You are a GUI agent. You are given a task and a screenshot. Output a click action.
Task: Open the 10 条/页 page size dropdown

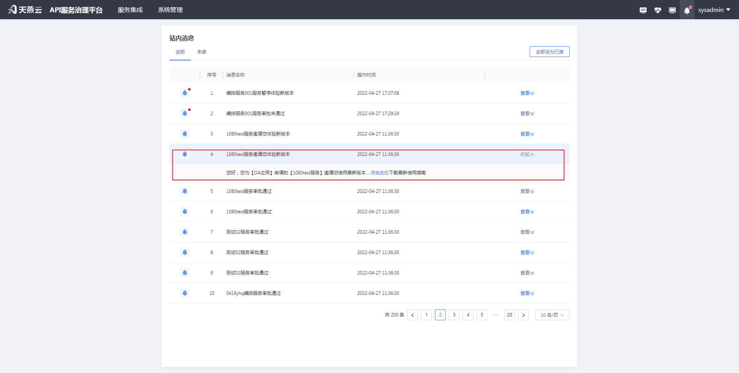click(x=552, y=315)
